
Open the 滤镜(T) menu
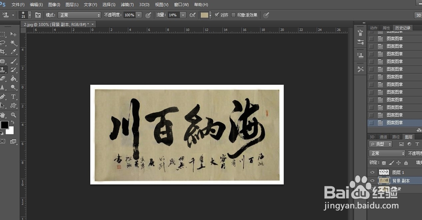[127, 5]
